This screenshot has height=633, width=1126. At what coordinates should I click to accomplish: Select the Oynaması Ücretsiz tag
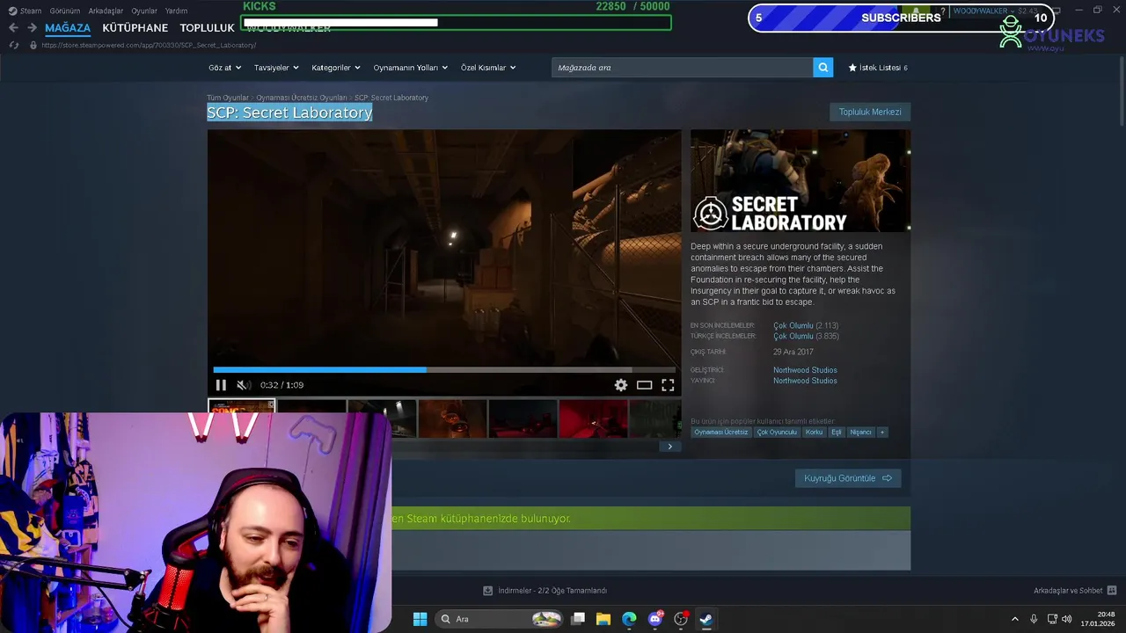coord(720,432)
